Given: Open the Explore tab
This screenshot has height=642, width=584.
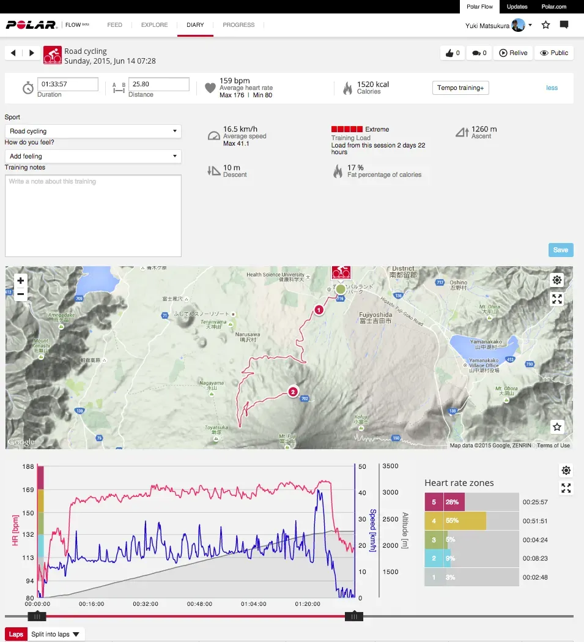Looking at the screenshot, I should coord(154,25).
